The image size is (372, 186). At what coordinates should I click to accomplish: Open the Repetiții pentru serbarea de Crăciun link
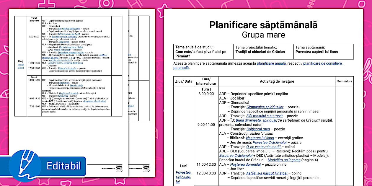(66, 63)
